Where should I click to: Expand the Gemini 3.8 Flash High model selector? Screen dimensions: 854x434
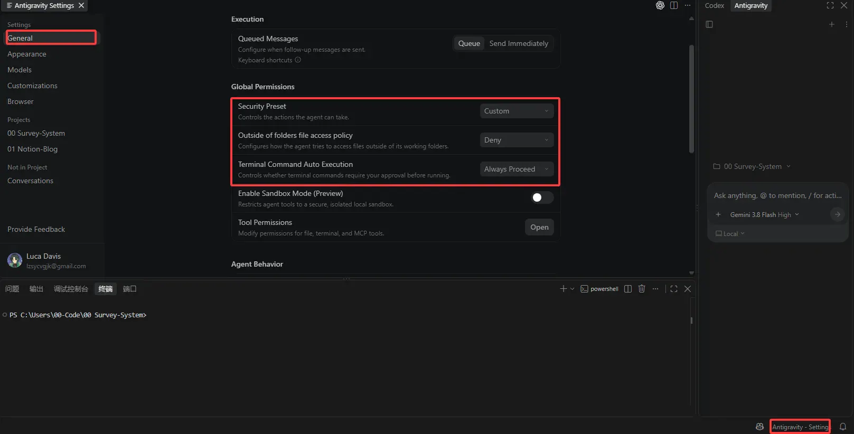click(x=764, y=215)
